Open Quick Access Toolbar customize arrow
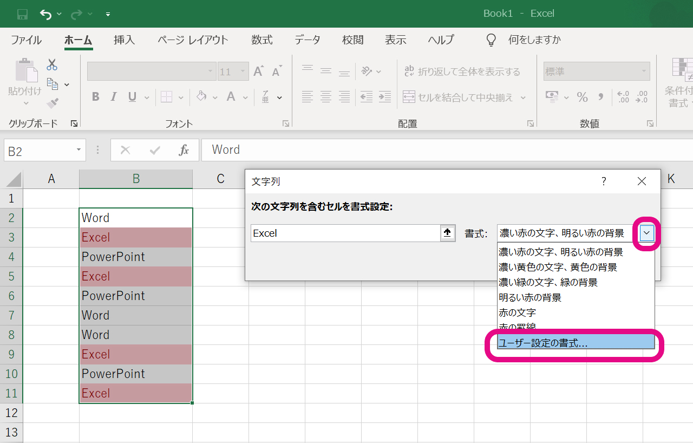Screen dimensions: 693x443 coord(108,14)
